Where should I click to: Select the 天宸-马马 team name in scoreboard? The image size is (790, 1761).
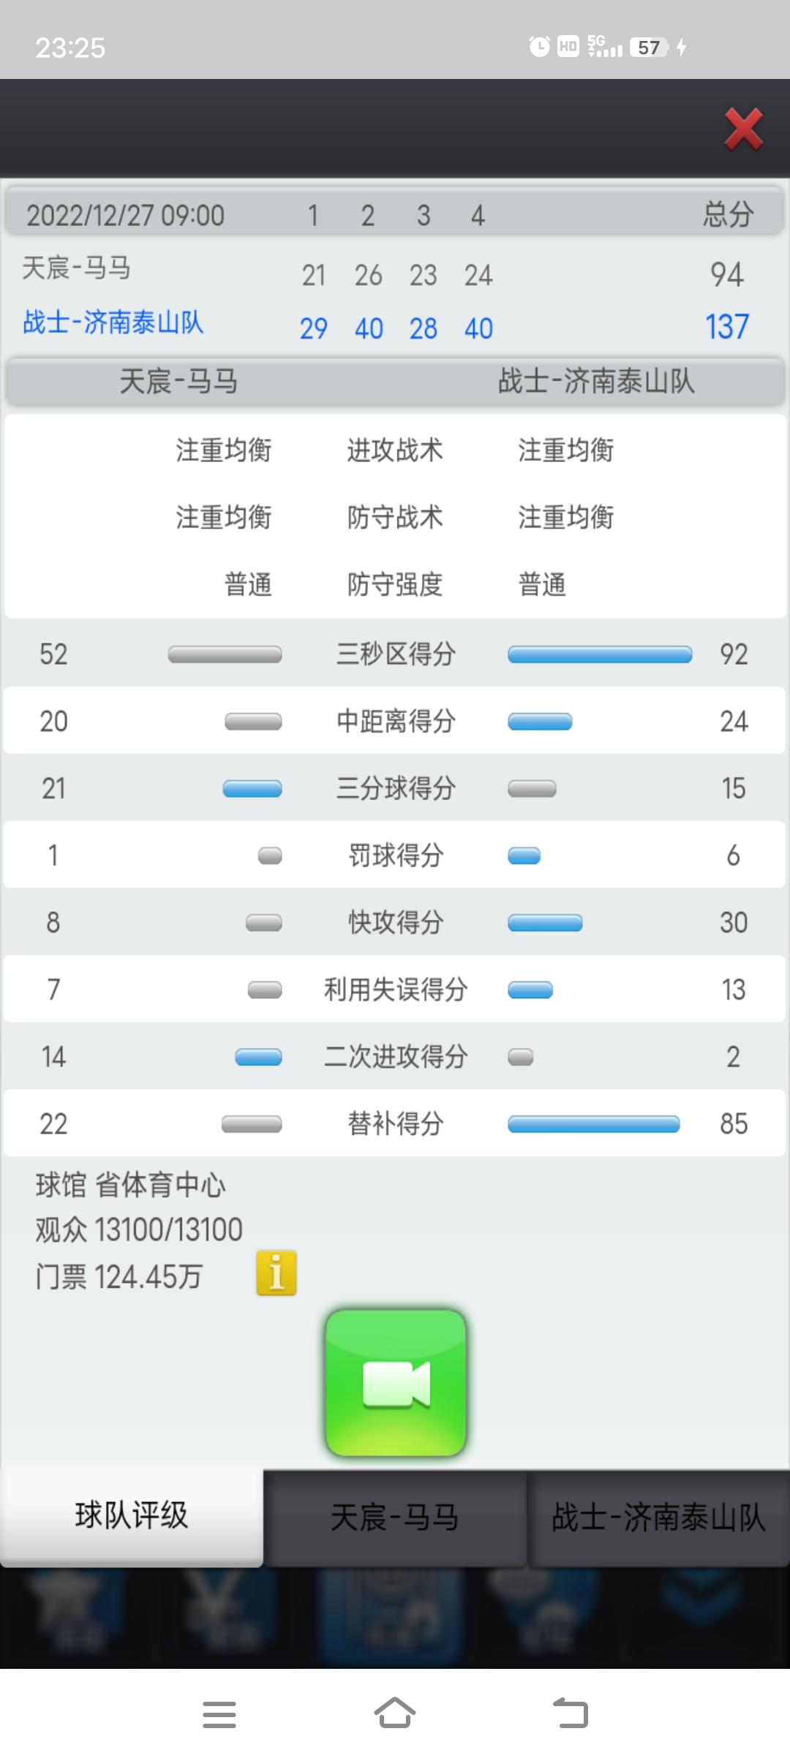(x=76, y=268)
